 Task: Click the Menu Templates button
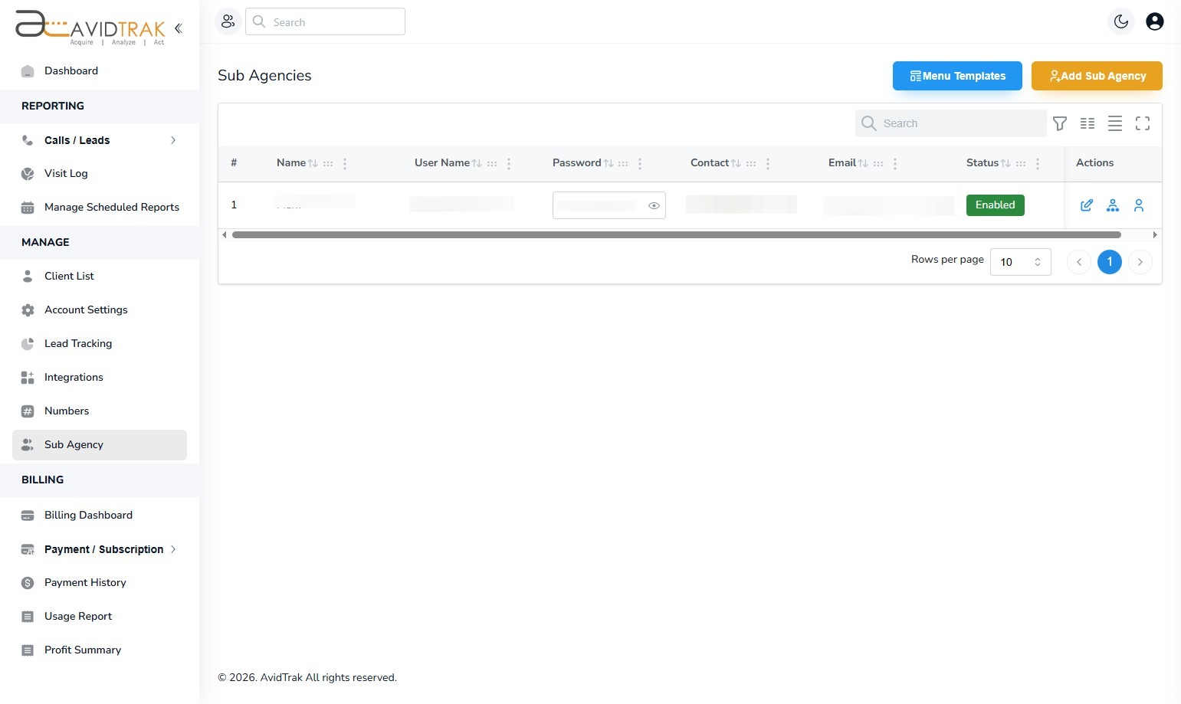point(957,76)
